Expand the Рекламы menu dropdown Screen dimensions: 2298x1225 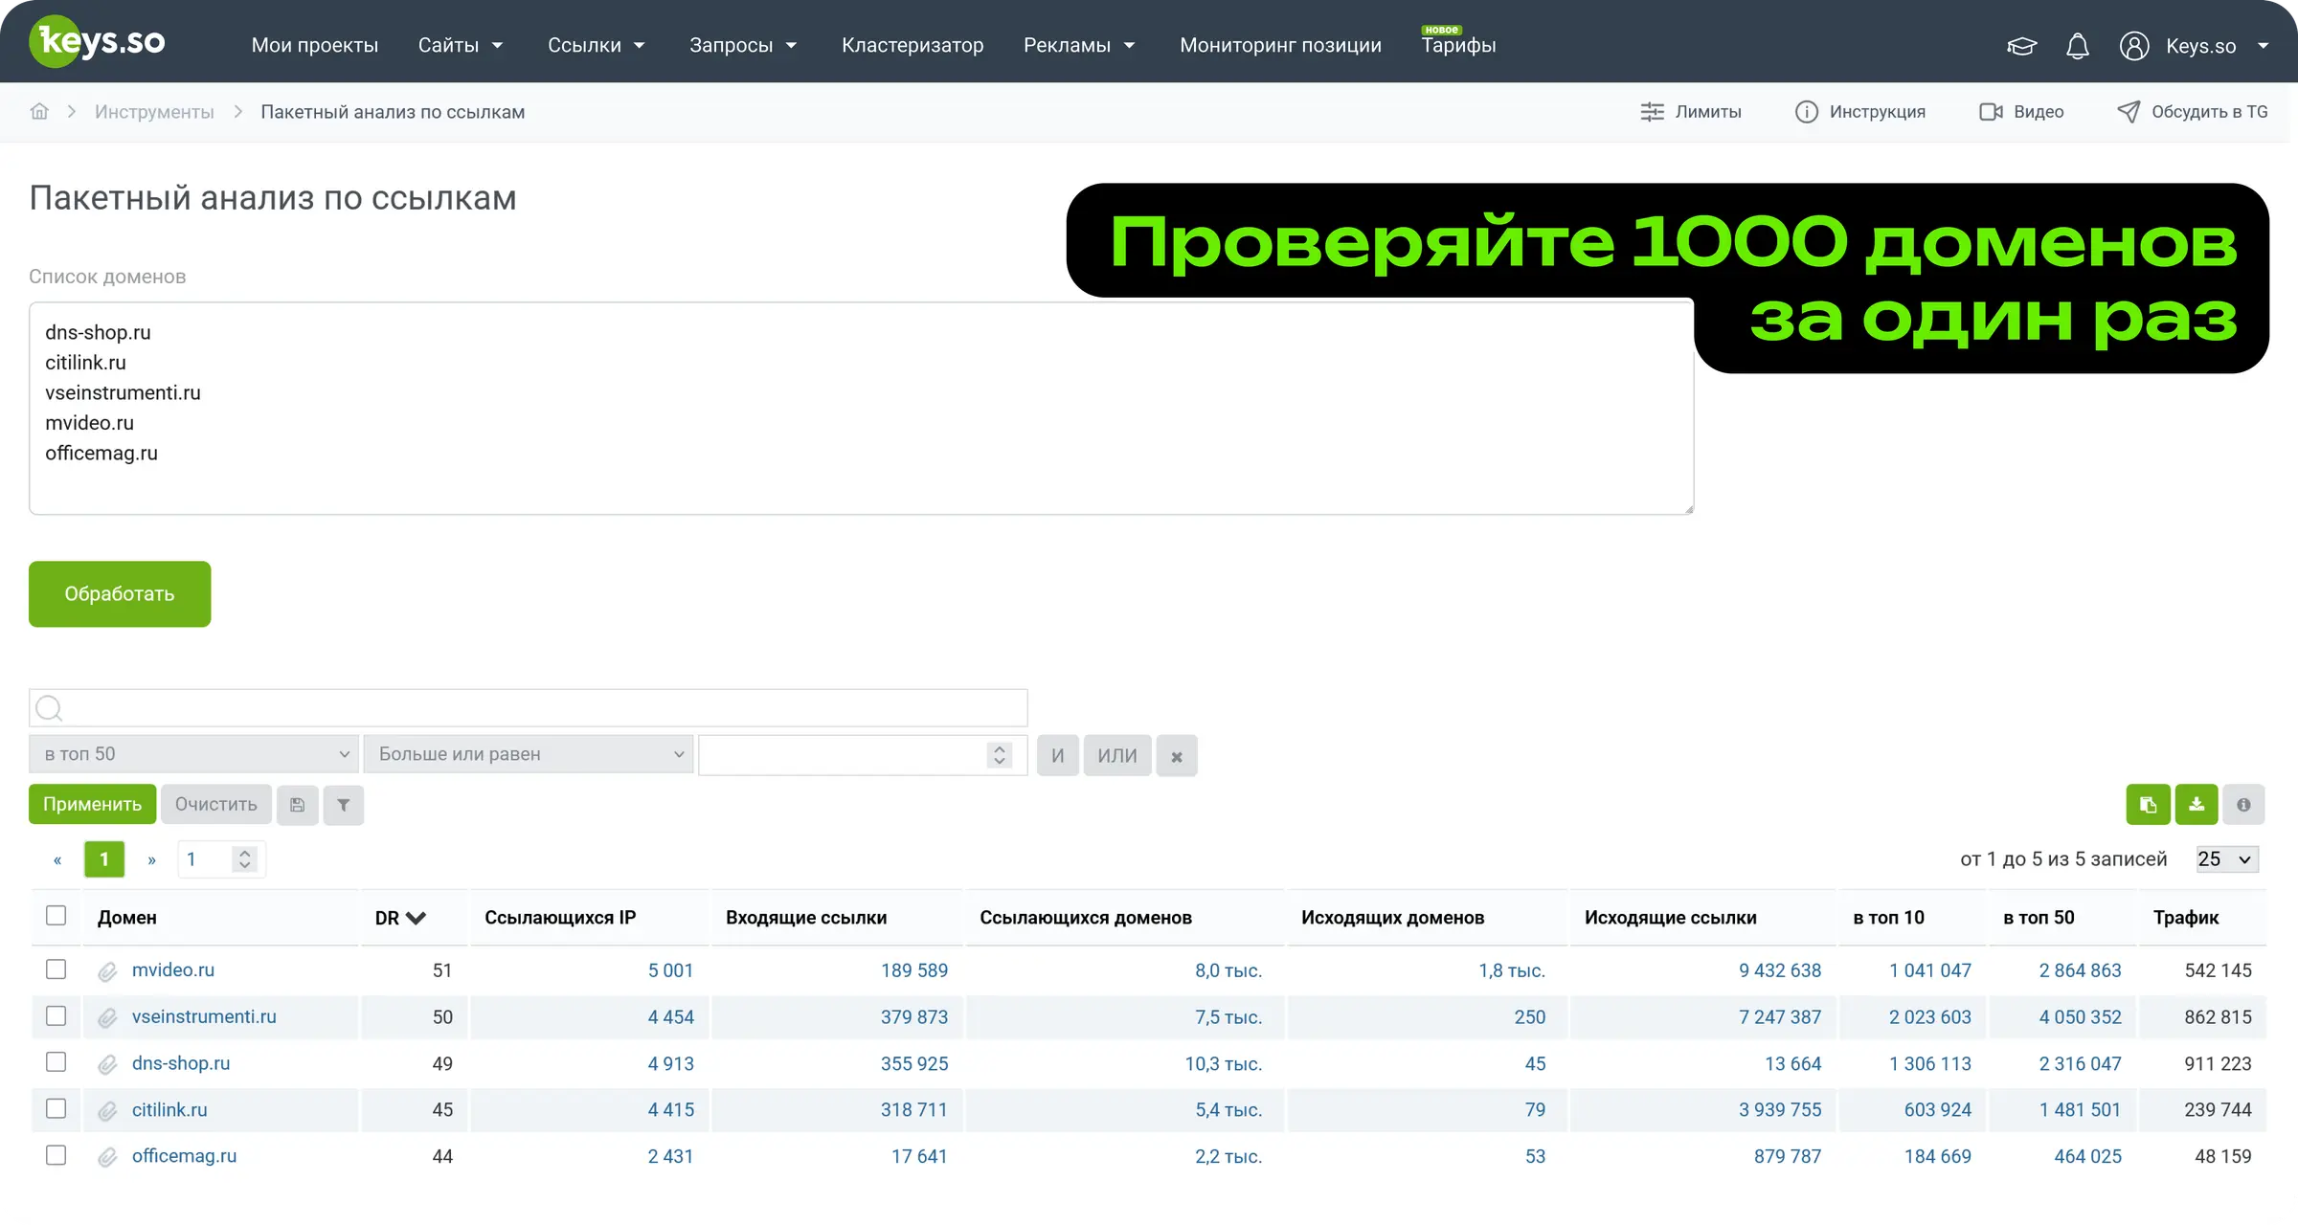1079,45
